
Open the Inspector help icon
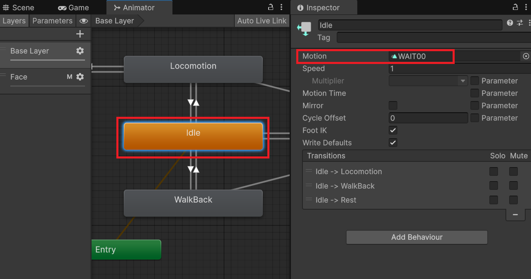click(x=510, y=23)
